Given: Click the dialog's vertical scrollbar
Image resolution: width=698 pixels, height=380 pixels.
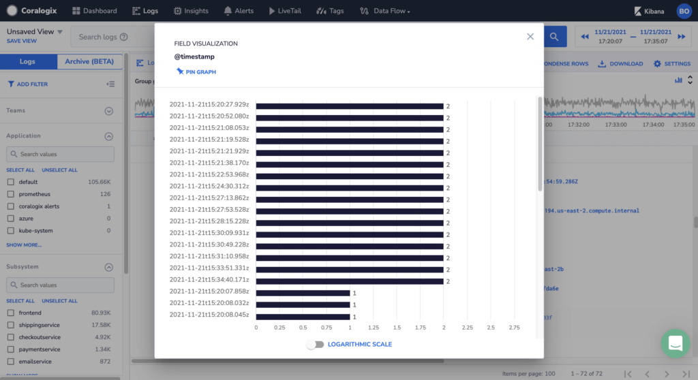Looking at the screenshot, I should [x=540, y=144].
